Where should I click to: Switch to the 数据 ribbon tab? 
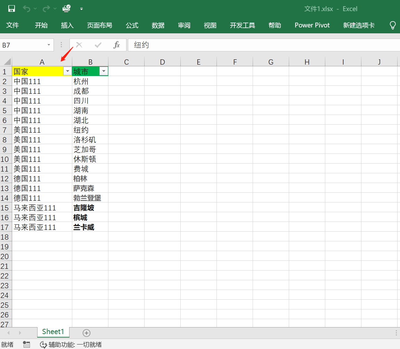point(158,25)
